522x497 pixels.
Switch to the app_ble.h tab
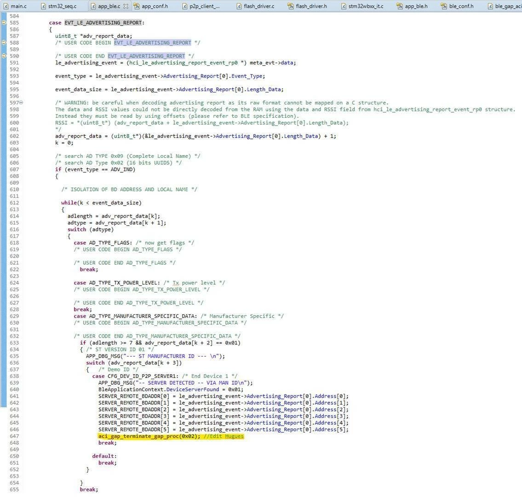pos(413,6)
